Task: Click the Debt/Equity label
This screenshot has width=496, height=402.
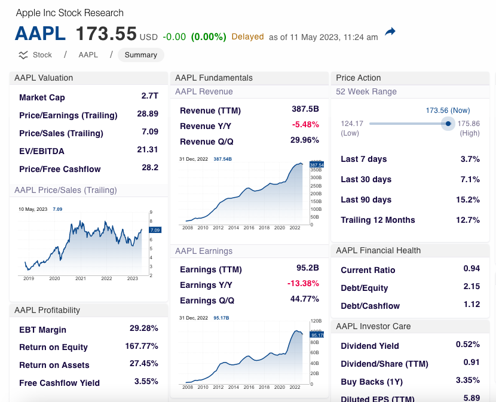Action: click(x=365, y=288)
